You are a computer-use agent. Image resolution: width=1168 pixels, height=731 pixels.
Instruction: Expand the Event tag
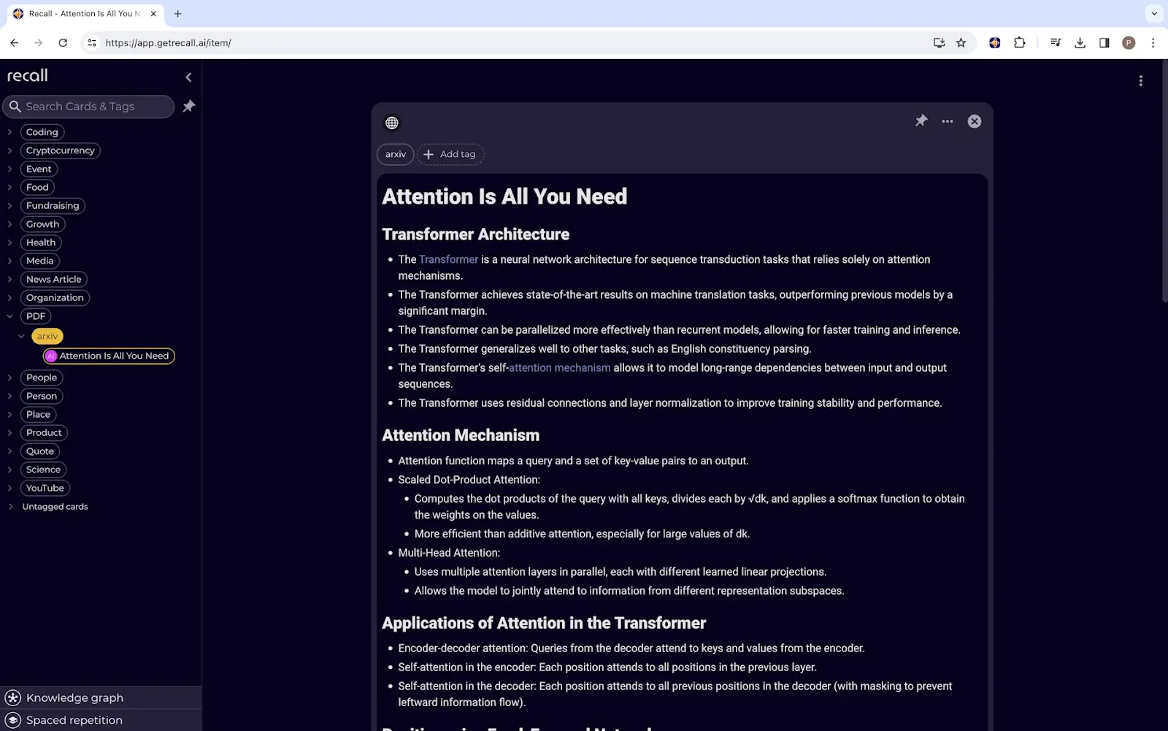coord(9,169)
